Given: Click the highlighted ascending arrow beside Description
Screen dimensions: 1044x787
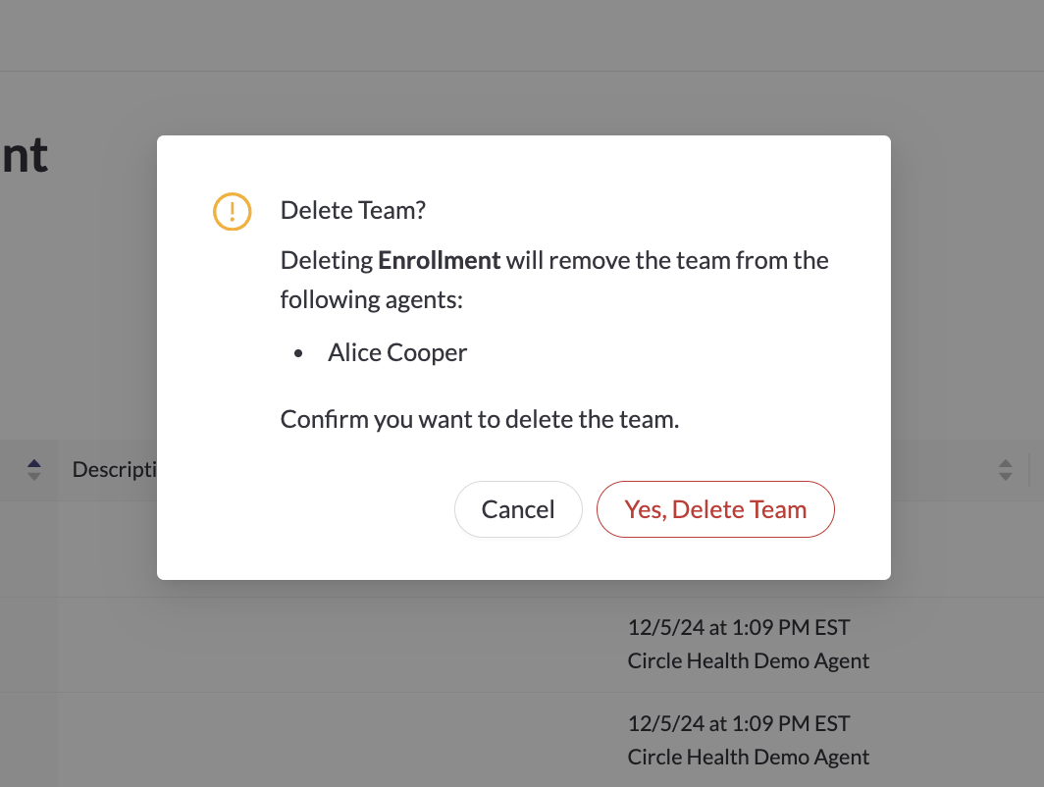Looking at the screenshot, I should 34,464.
